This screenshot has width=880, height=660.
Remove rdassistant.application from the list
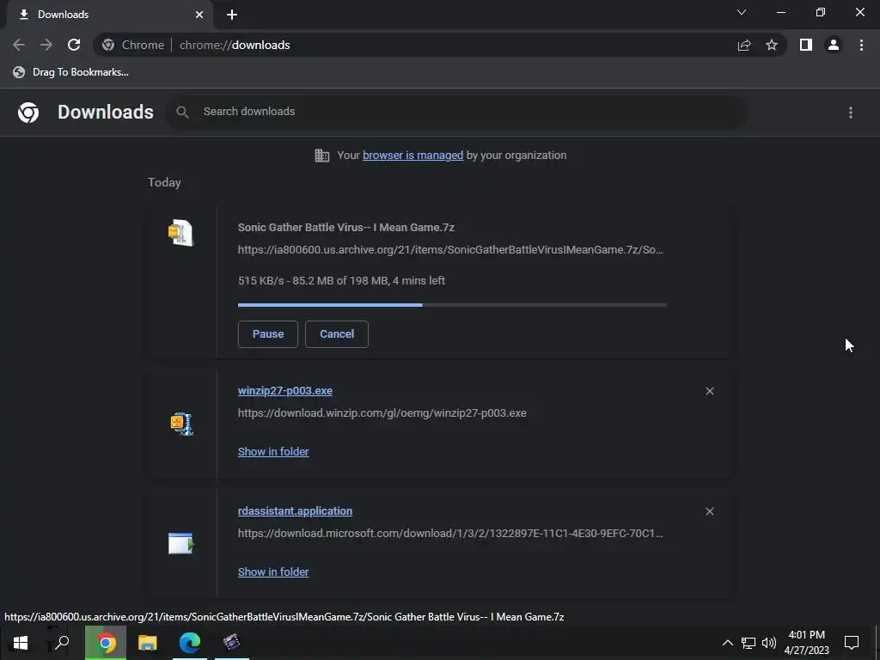pos(709,511)
